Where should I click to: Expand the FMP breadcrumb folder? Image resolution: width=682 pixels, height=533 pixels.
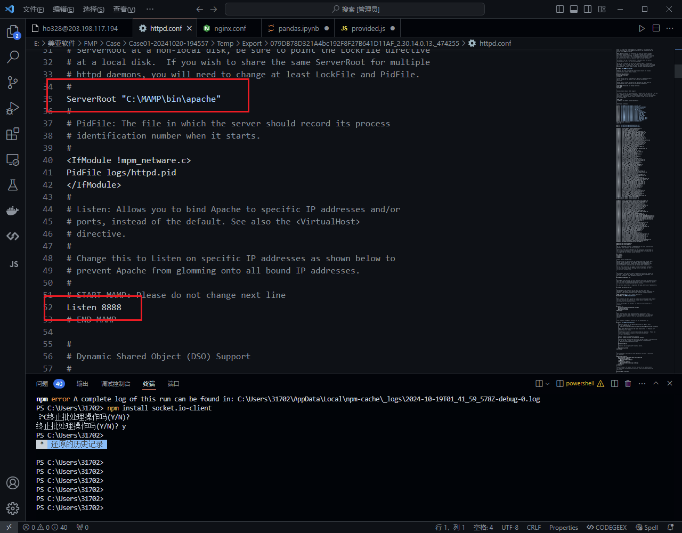(x=91, y=43)
